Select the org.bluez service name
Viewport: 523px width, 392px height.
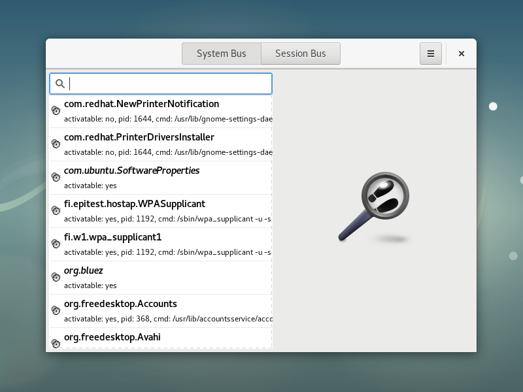(x=84, y=270)
